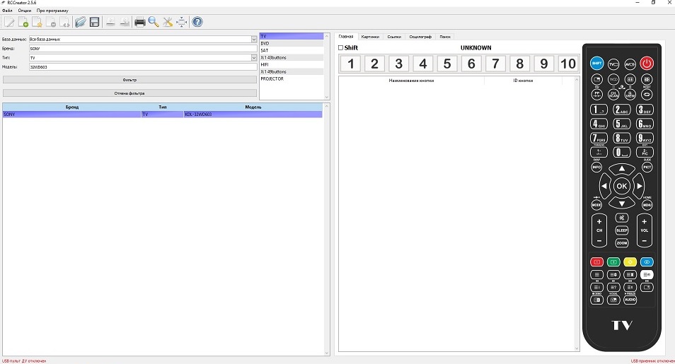The image size is (675, 364).
Task: Click the brand input field containing SONY
Action: pyautogui.click(x=143, y=49)
